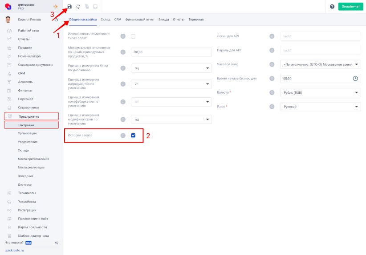Click info icon for Время начала бизнес дня
The width and height of the screenshot is (366, 255).
(x=272, y=79)
